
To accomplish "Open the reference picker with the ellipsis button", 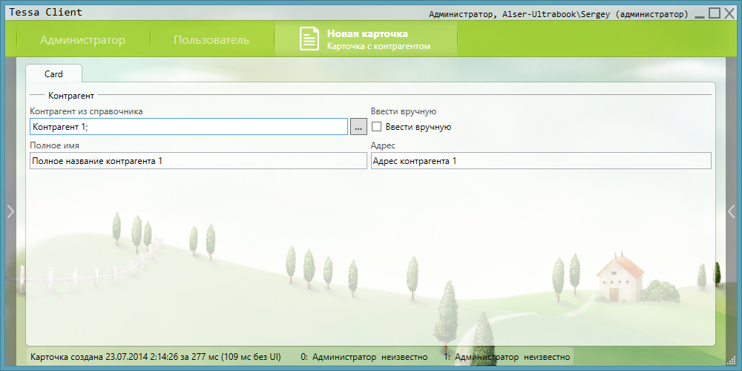I will click(x=358, y=127).
